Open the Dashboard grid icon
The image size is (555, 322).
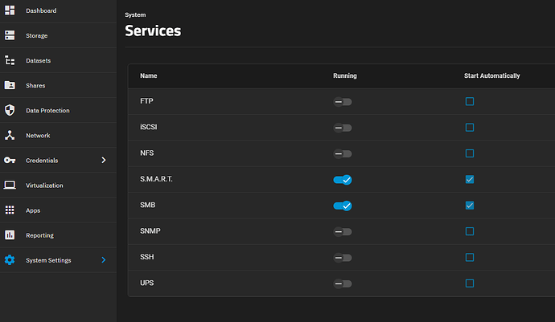coord(10,10)
